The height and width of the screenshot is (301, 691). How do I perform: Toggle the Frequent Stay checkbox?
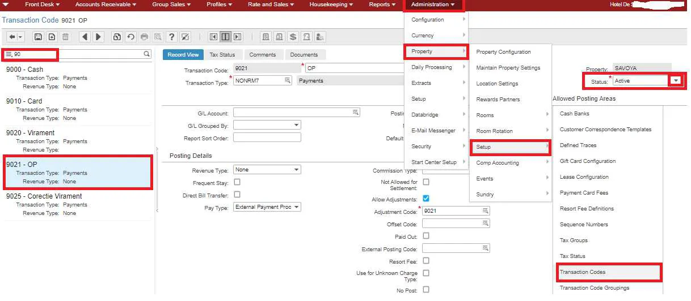237,182
